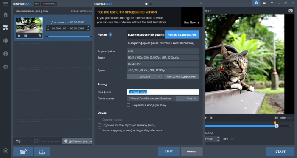Screen dimensions: 297x158
Task: Enable extract audio track to mp3
Action: (99, 125)
